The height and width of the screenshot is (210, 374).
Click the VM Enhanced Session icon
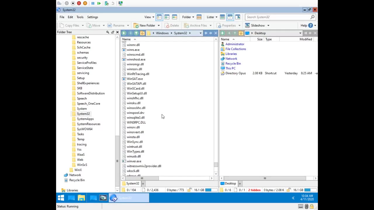(120, 3)
